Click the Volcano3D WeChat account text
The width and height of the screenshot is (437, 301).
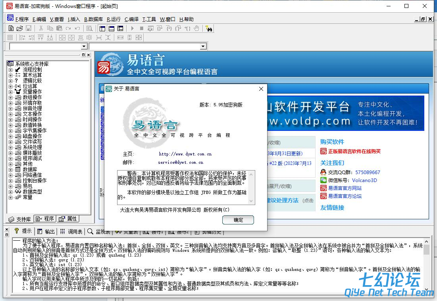364,180
